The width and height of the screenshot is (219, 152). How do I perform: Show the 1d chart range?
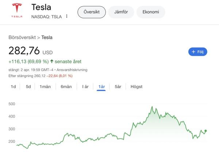(x=14, y=87)
